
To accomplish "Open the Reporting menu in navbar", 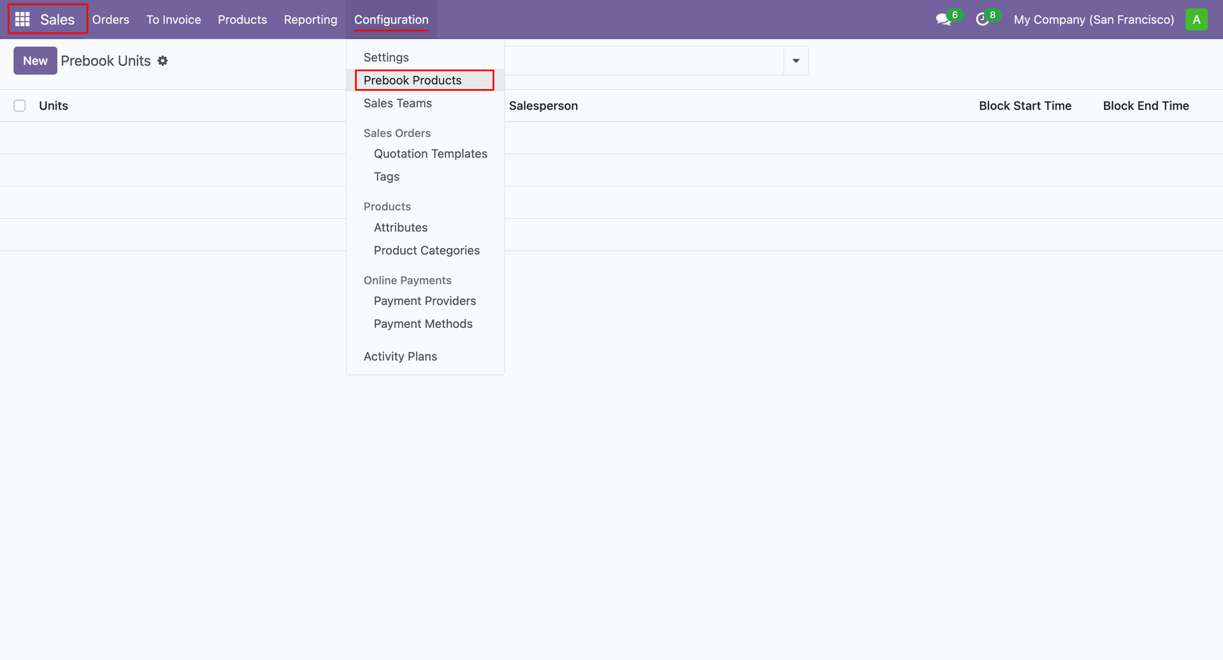I will point(310,20).
